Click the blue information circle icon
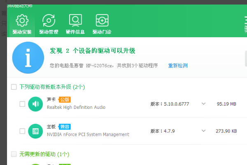 28,57
